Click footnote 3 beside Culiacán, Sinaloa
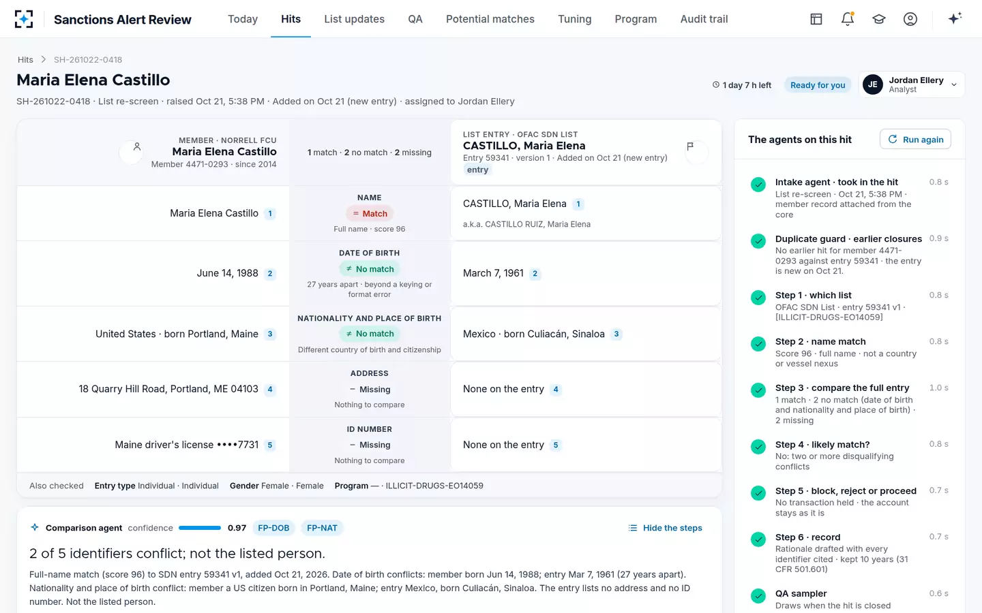The height and width of the screenshot is (613, 982). [x=616, y=334]
